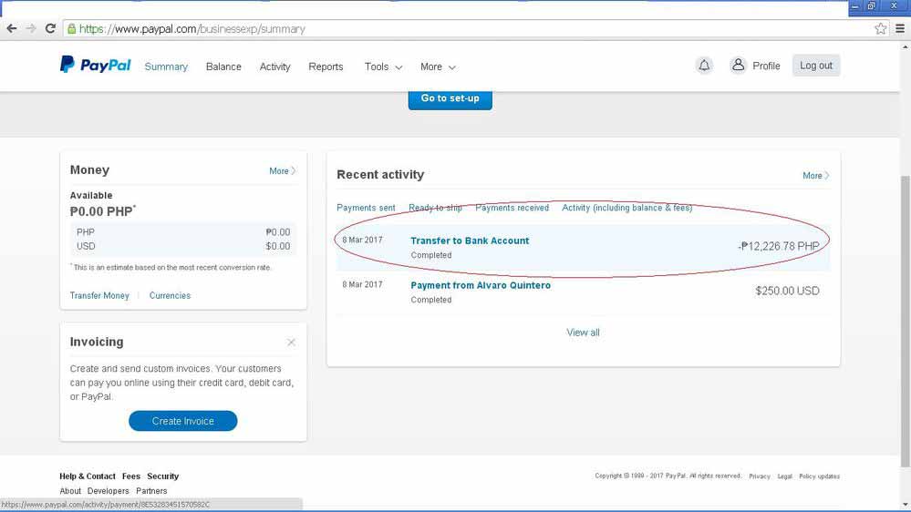Minimize the browser window

point(855,6)
